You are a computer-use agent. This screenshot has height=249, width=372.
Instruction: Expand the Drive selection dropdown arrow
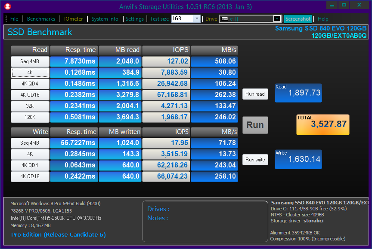pyautogui.click(x=277, y=19)
